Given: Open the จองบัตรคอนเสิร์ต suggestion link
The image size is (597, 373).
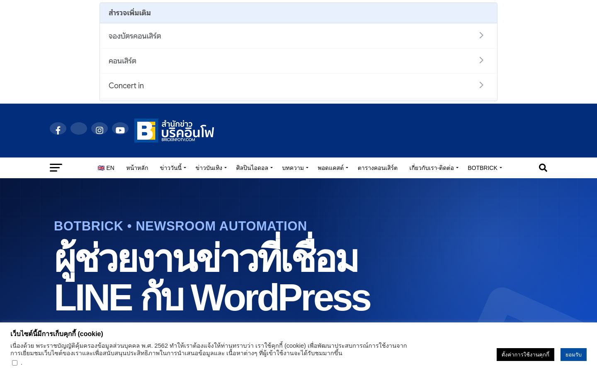Looking at the screenshot, I should click(x=298, y=36).
